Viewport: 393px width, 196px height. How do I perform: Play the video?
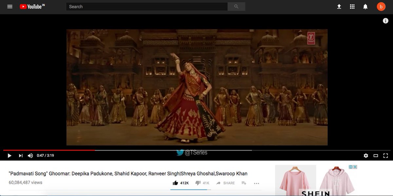coord(9,156)
